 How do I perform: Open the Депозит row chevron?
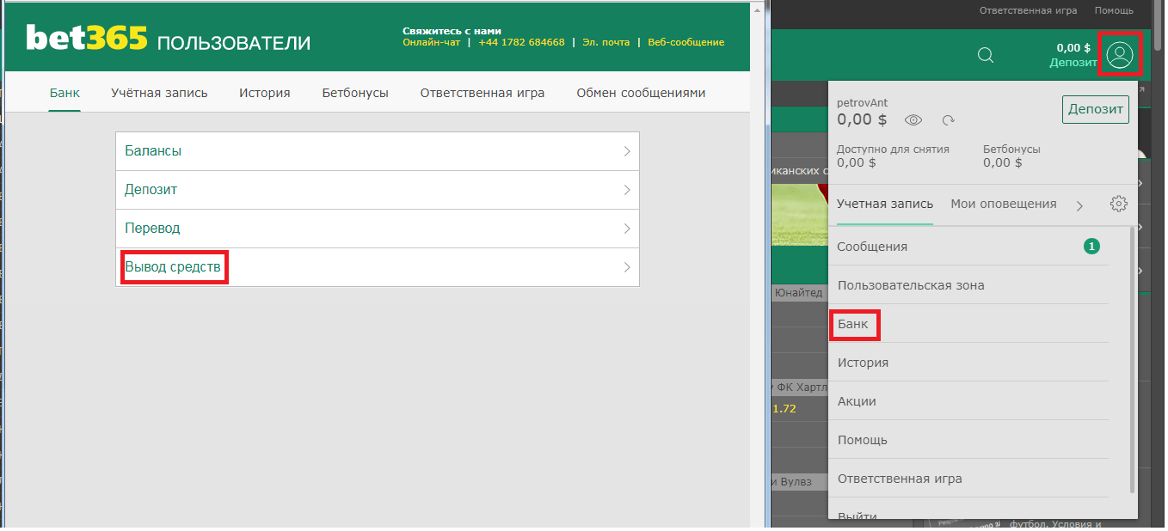click(627, 190)
